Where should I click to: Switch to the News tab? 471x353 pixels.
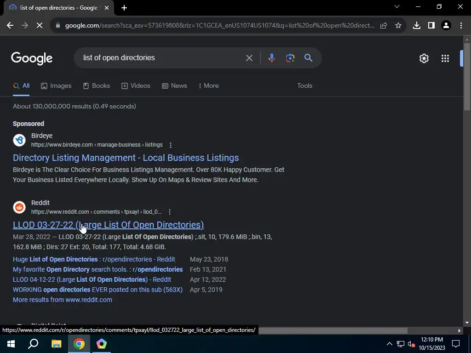pos(174,86)
